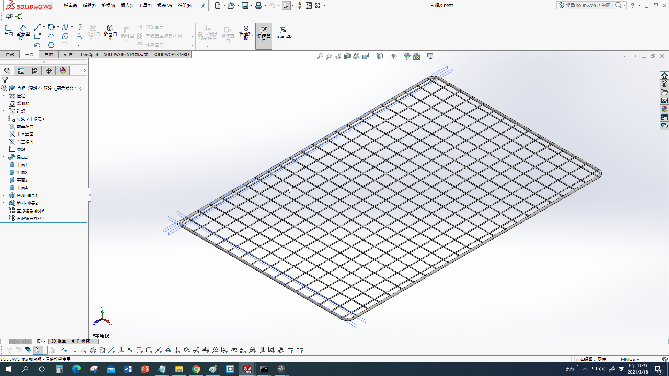This screenshot has height=376, width=669.
Task: Expand the 掃出2 feature node
Action: [x=3, y=157]
